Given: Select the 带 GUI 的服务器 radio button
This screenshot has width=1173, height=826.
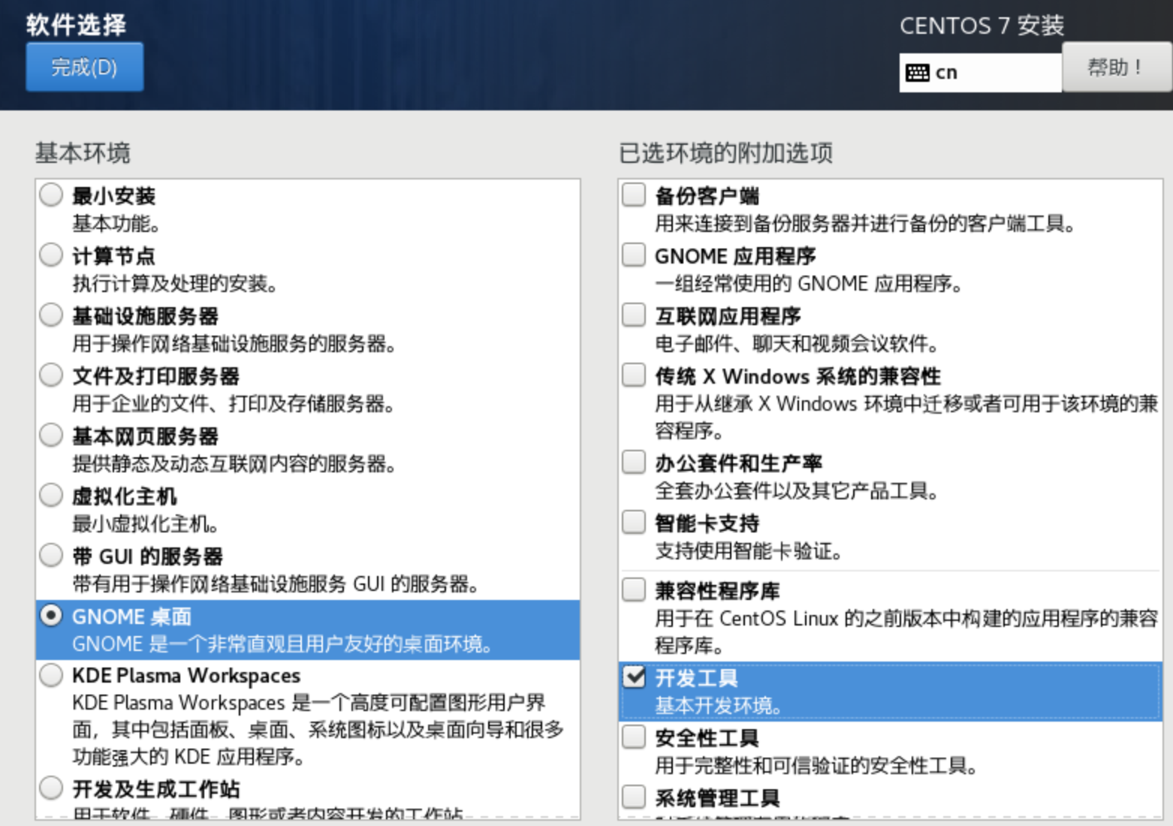Looking at the screenshot, I should (51, 556).
